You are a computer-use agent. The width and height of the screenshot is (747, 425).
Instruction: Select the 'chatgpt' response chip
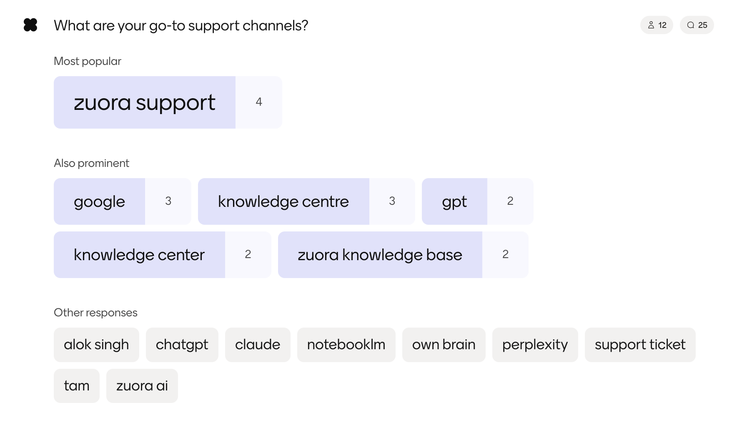pos(182,345)
